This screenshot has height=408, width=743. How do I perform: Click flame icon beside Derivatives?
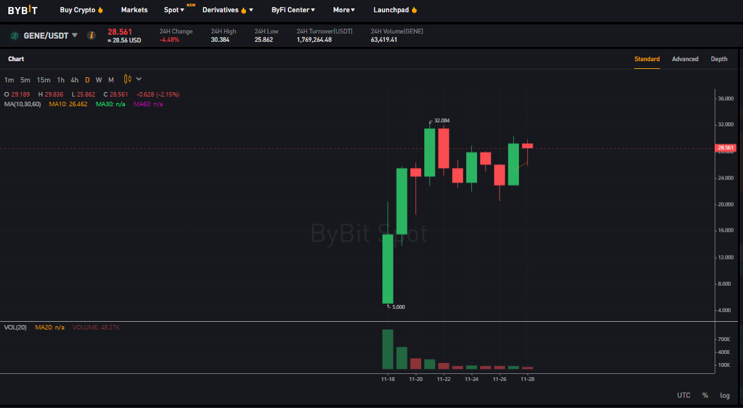click(243, 10)
